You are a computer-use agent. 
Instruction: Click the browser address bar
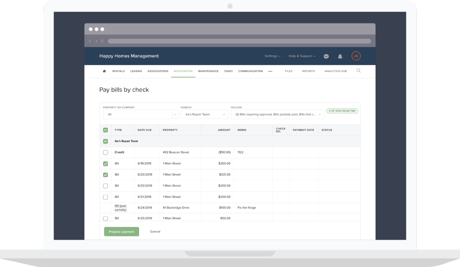pyautogui.click(x=239, y=41)
